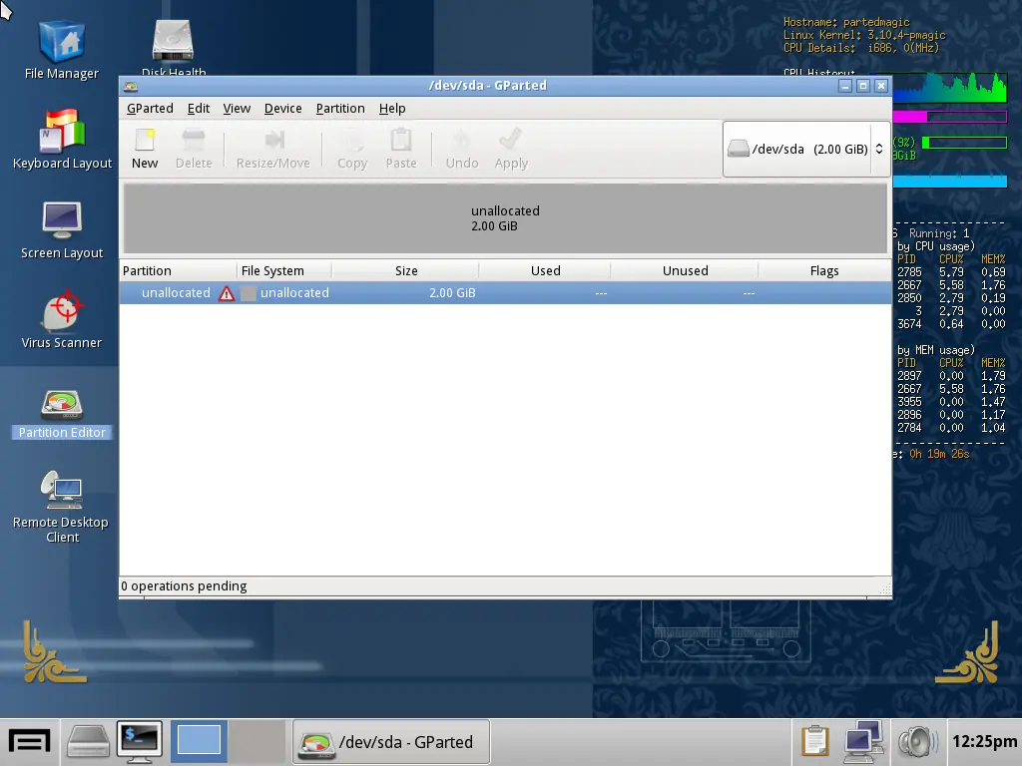Click the Unused column header
Viewport: 1022px width, 766px height.
(685, 271)
